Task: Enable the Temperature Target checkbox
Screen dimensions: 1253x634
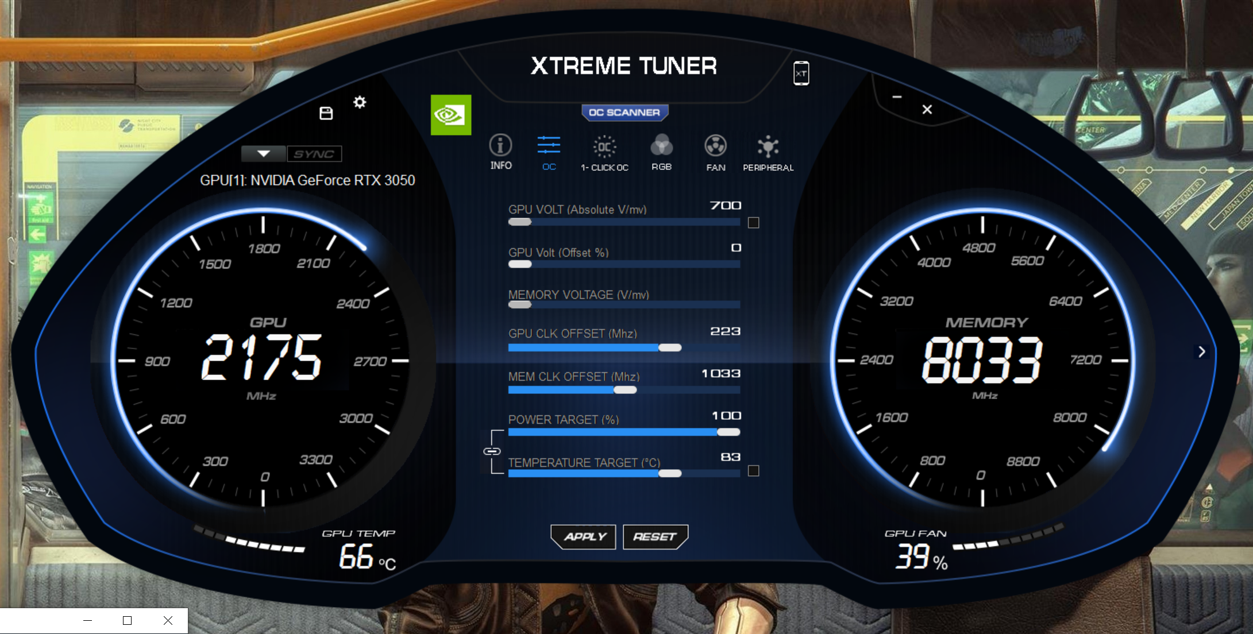Action: (754, 471)
